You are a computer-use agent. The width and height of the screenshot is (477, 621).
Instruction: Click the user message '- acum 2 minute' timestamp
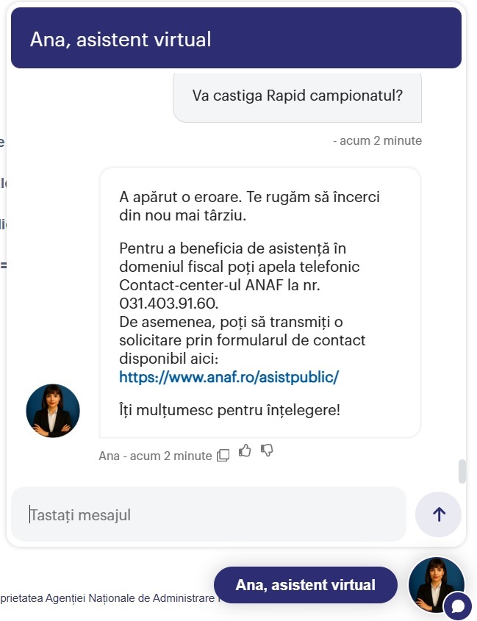point(377,140)
